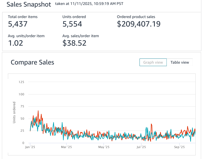
Task: Click the Sales Snapshot heading
Action: 29,4
